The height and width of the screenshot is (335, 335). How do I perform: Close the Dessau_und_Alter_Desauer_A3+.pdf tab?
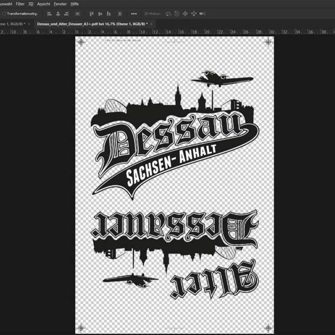click(151, 24)
